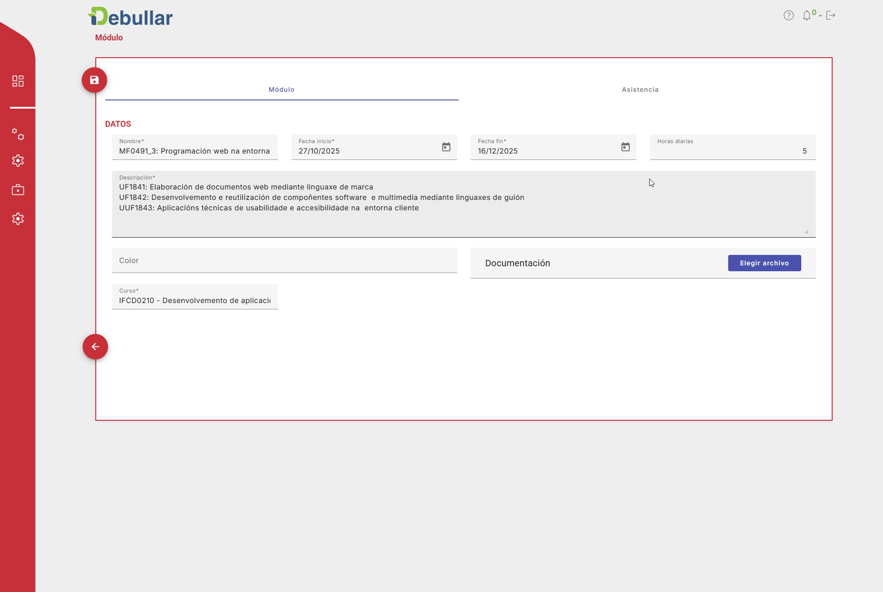Open the help question mark icon
883x592 pixels.
click(x=789, y=15)
